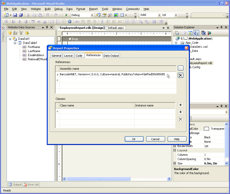
Task: Click the green Start Debugging arrow
Action: point(66,15)
